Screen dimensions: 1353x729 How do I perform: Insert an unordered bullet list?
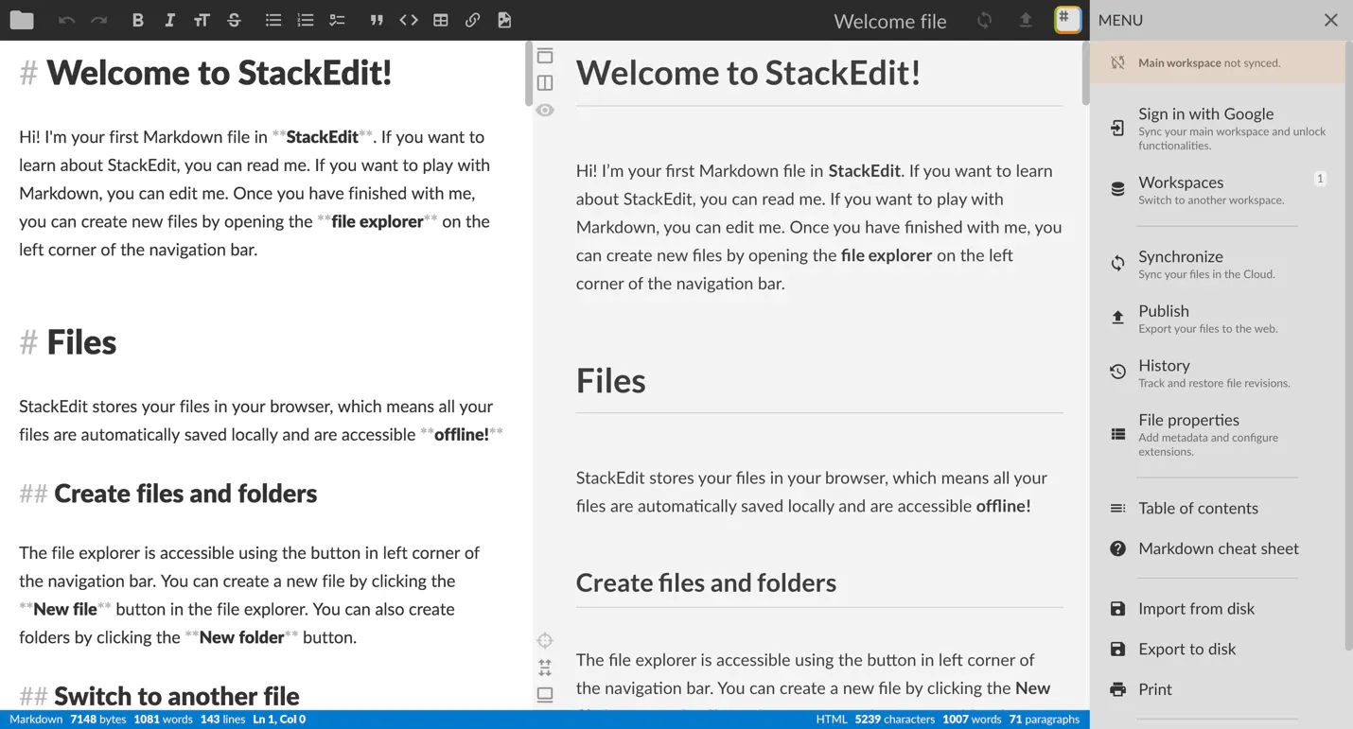point(273,20)
